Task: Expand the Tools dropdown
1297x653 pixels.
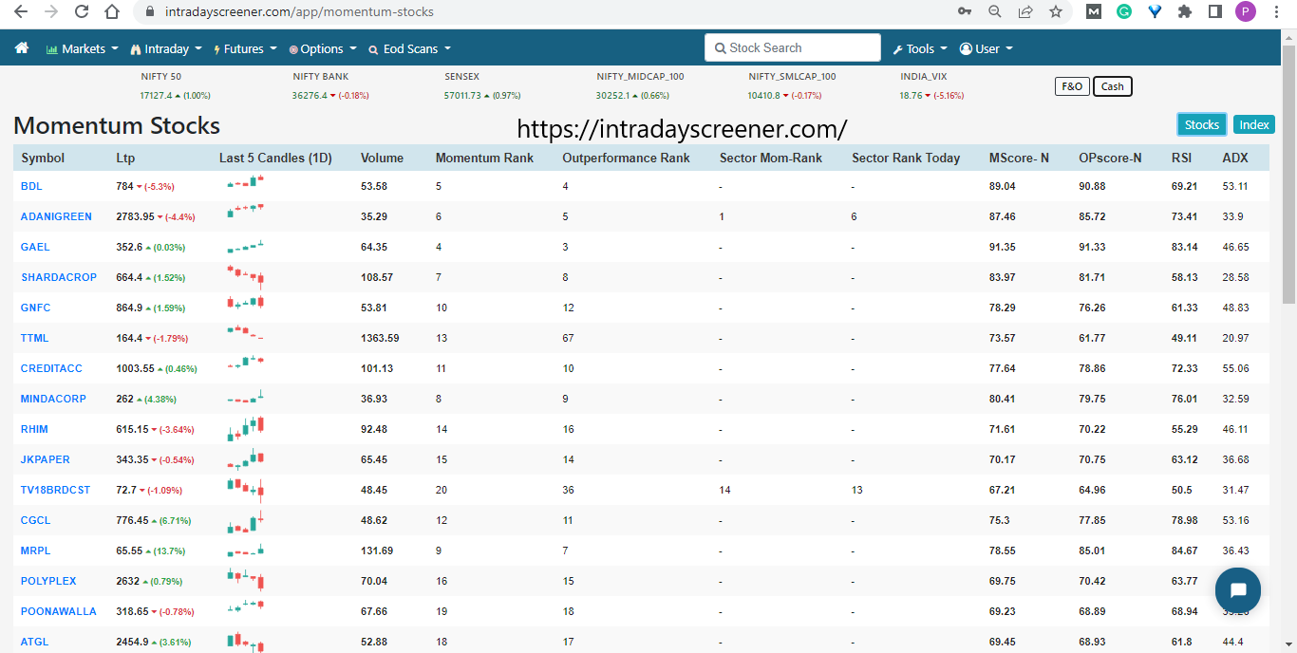Action: tap(920, 48)
